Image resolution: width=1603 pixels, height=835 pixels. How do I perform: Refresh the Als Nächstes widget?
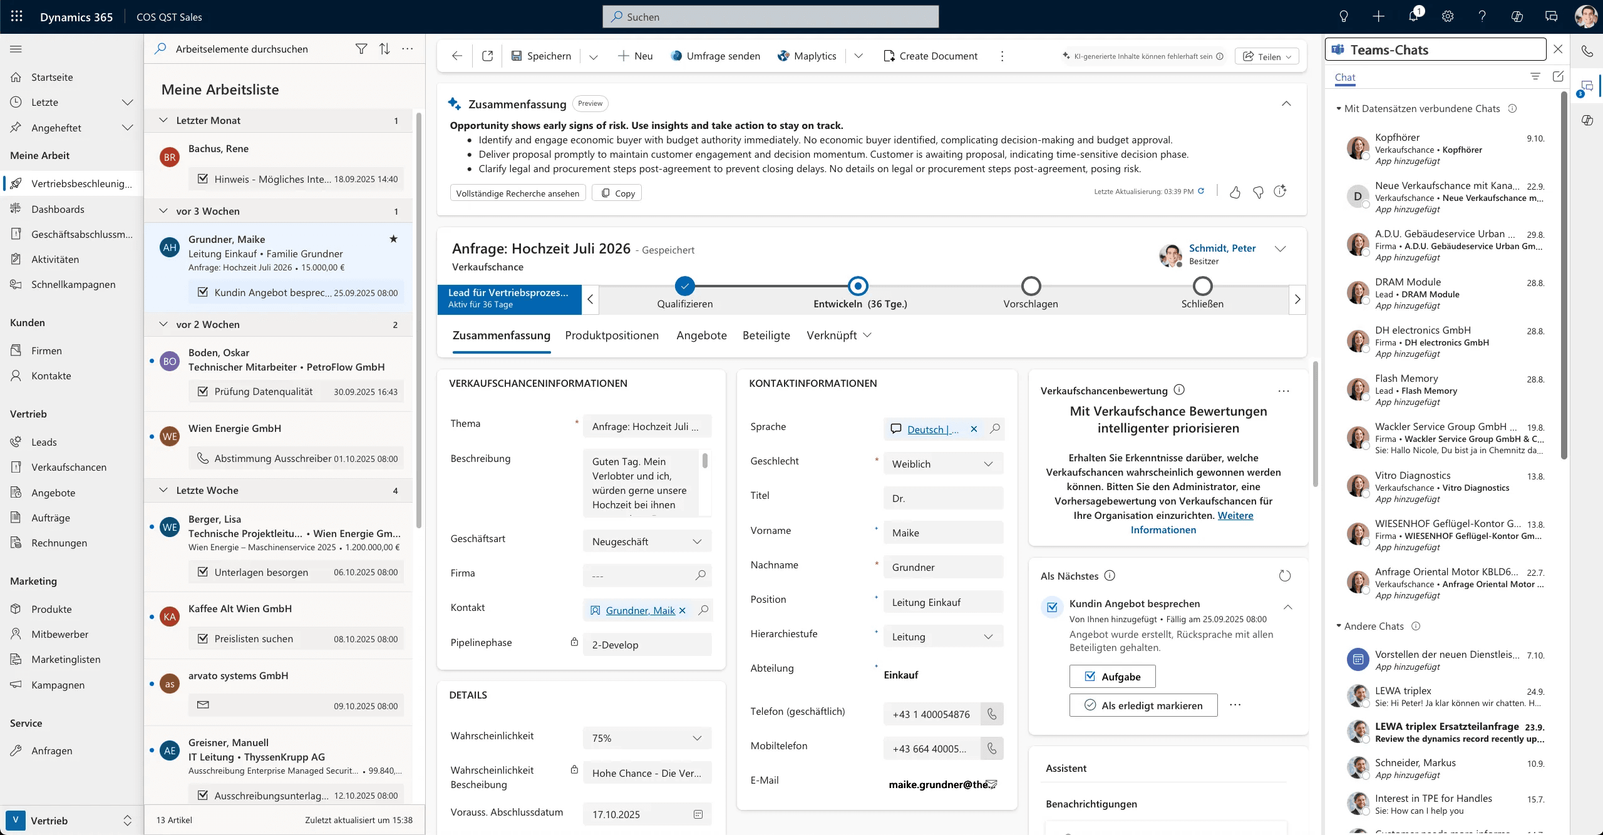pyautogui.click(x=1285, y=575)
